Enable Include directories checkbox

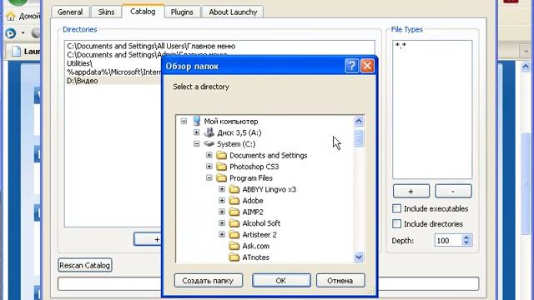pos(397,224)
